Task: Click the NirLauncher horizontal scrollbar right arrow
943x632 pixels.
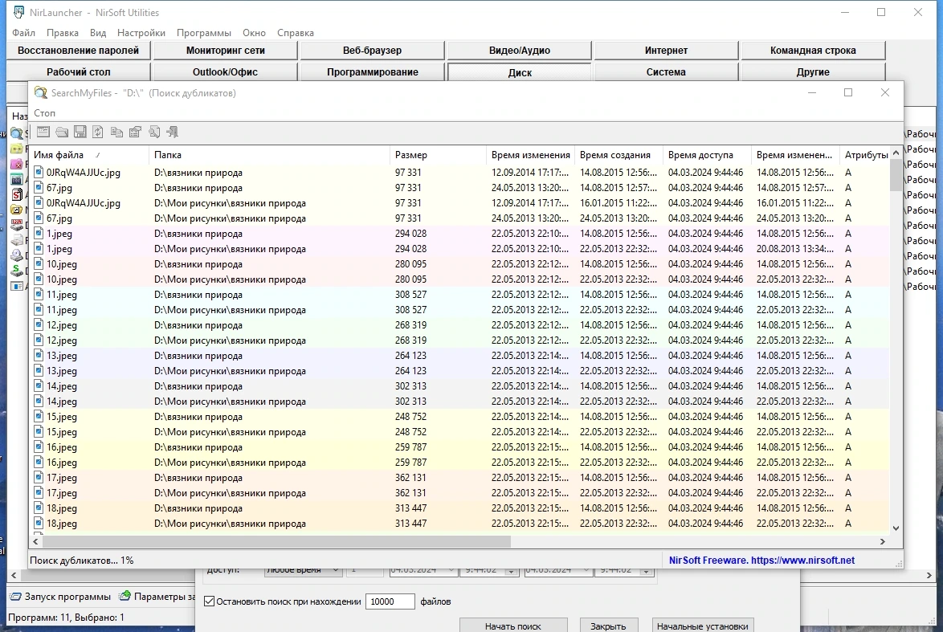Action: [x=929, y=576]
